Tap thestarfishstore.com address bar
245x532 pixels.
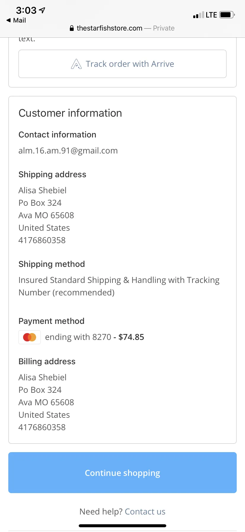point(122,28)
